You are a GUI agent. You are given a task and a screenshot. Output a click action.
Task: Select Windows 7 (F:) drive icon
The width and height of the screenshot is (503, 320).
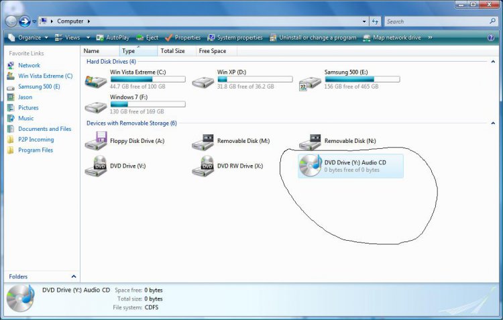[x=96, y=107]
